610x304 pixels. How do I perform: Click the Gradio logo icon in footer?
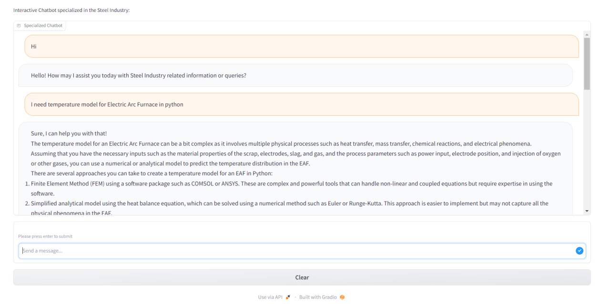[x=342, y=297]
